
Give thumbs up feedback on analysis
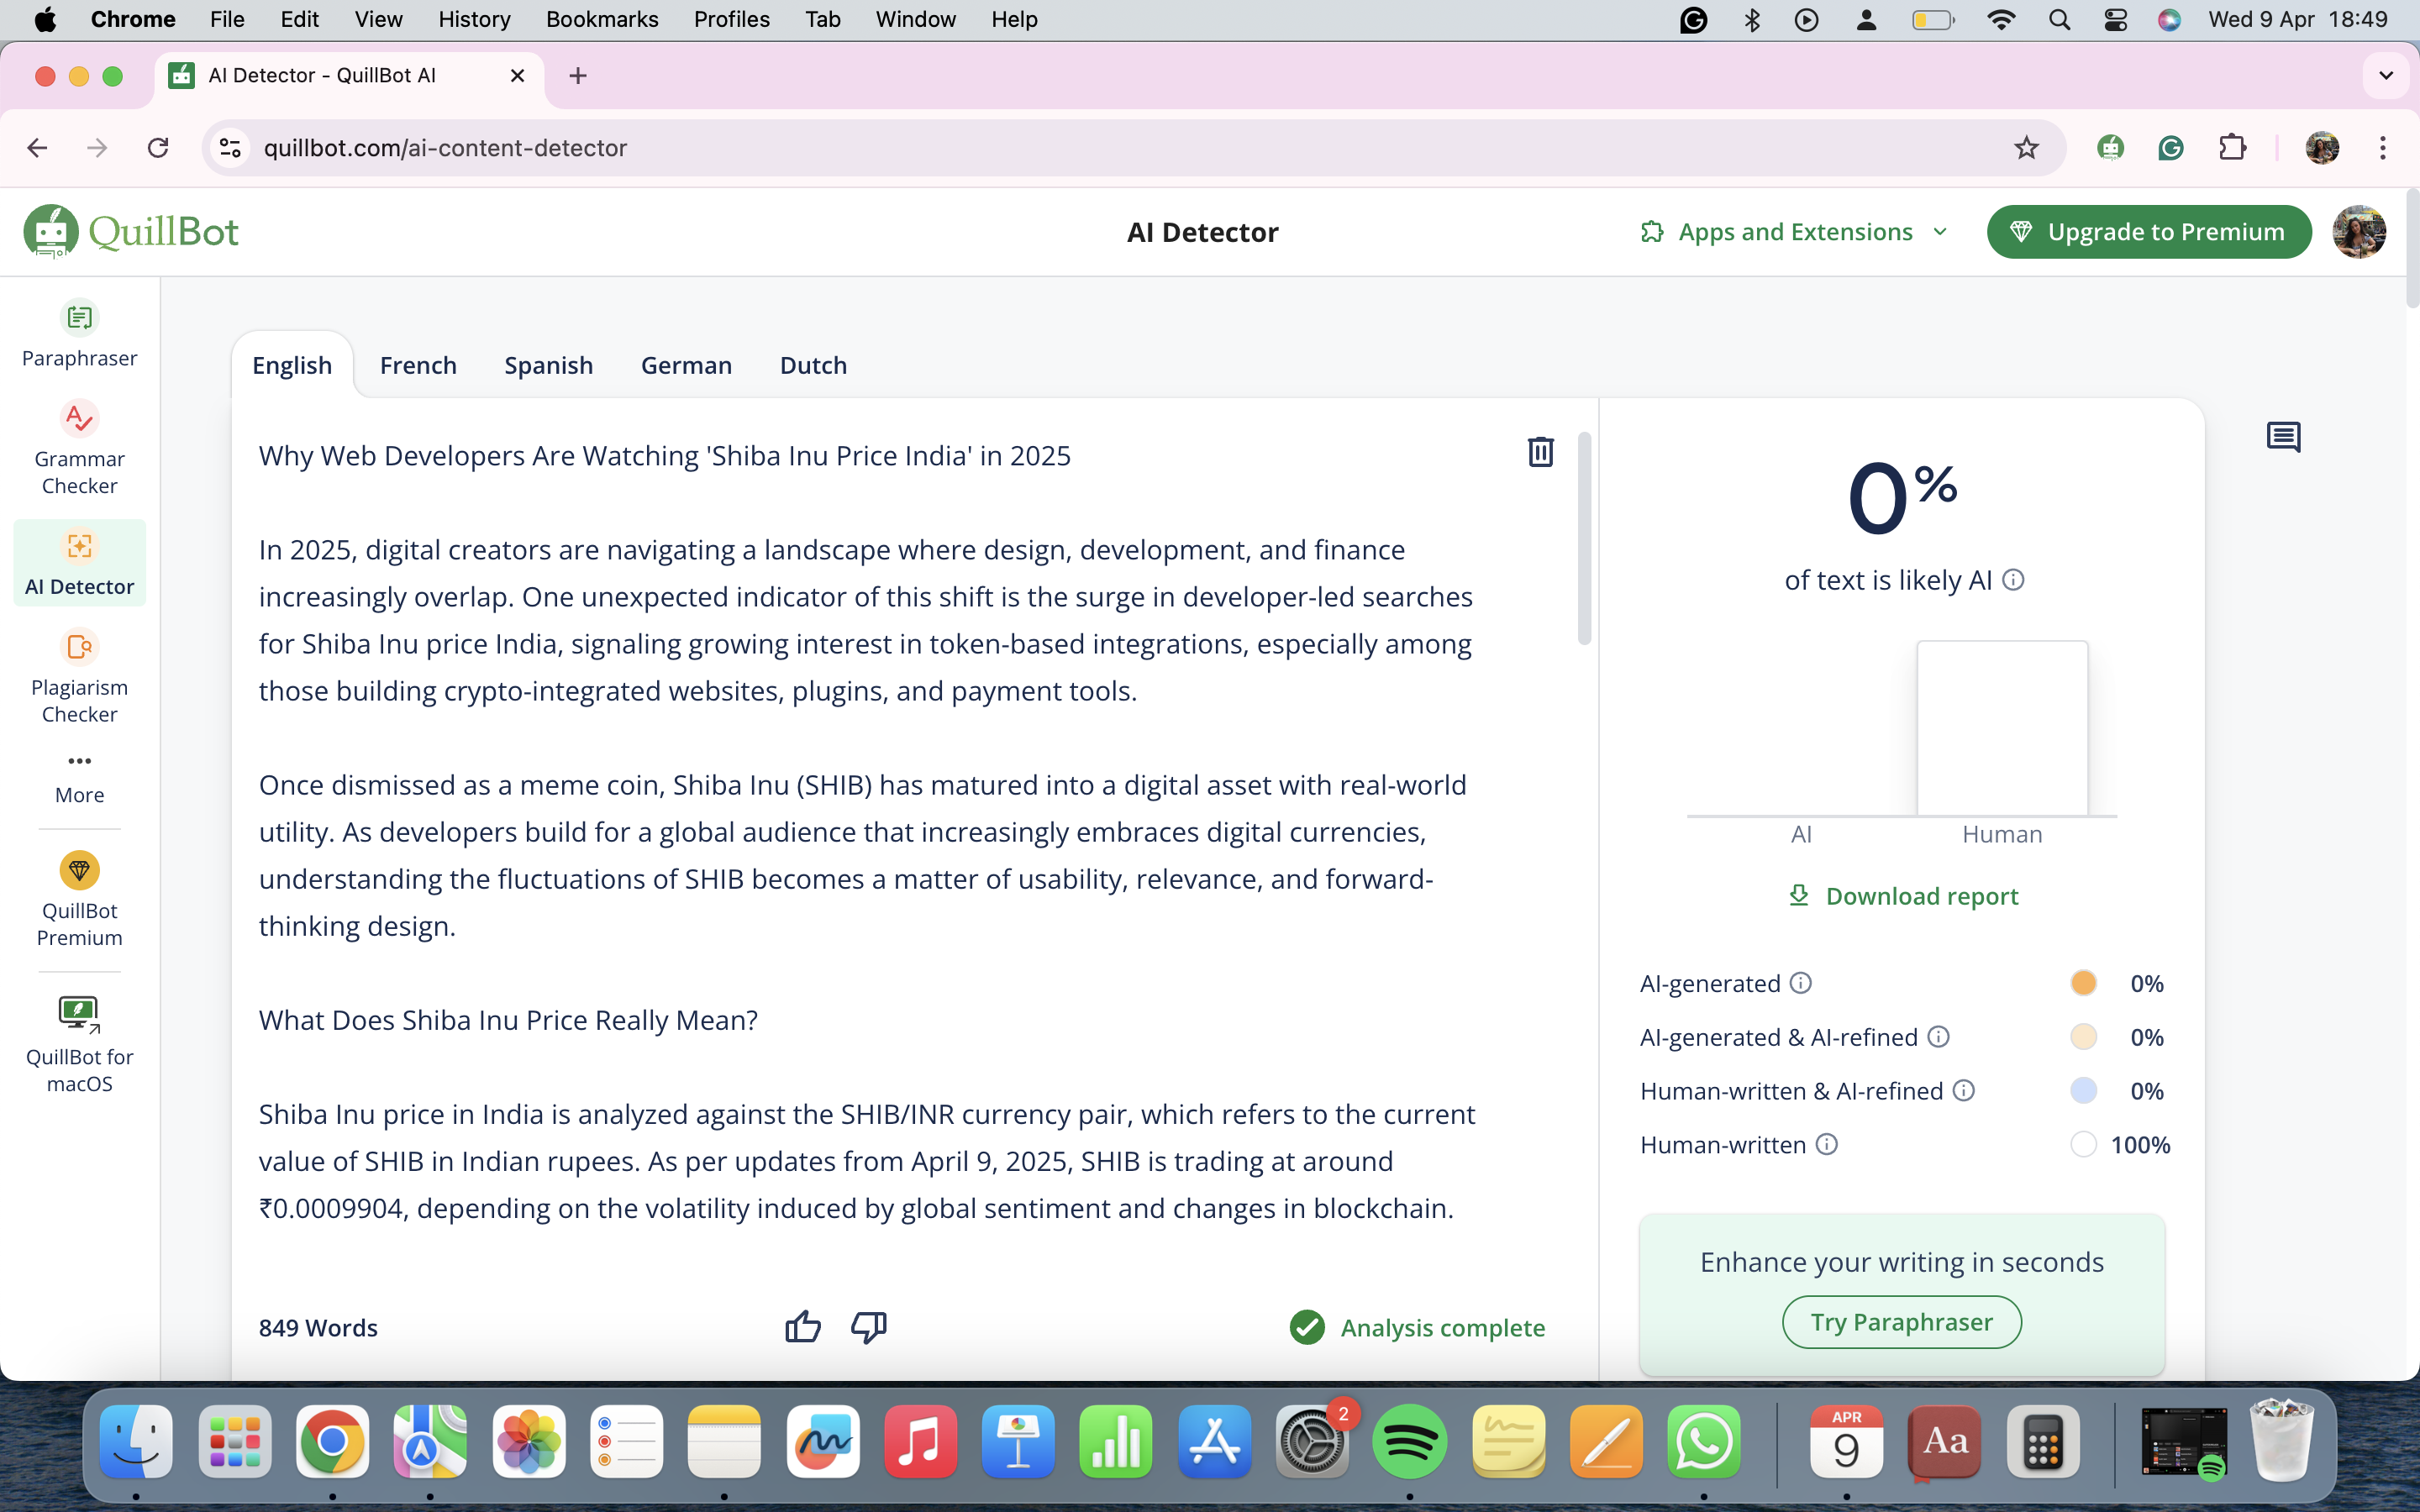pyautogui.click(x=802, y=1327)
